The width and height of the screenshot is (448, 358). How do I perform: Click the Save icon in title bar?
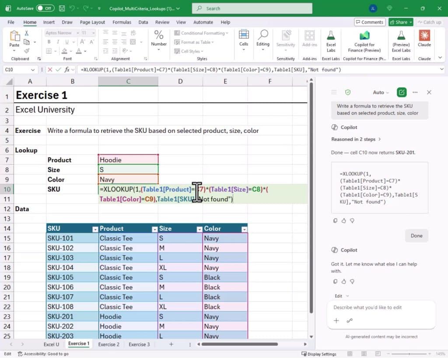pos(62,8)
